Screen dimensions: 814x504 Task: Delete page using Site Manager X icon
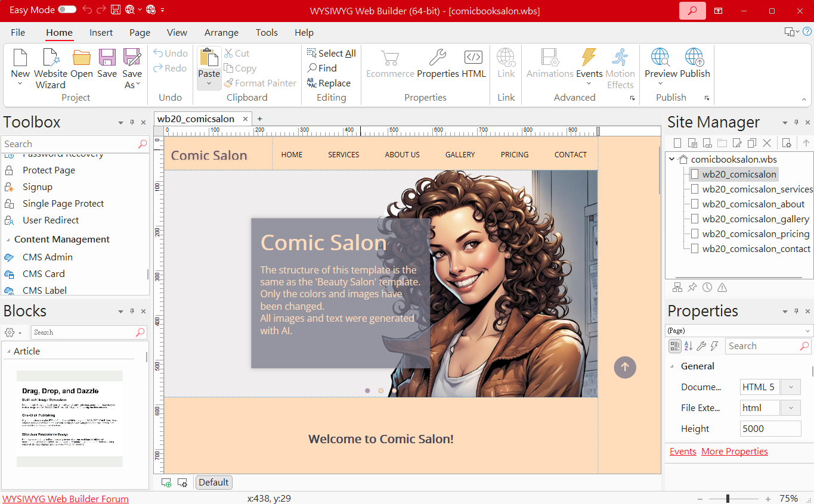(767, 143)
